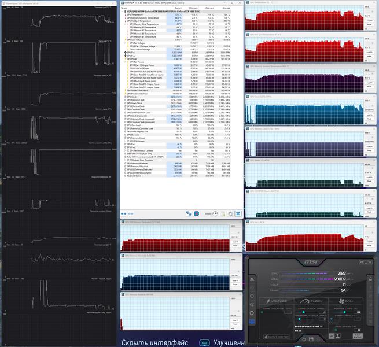Open the Curve Editor button in Afterburner
This screenshot has width=379, height=347.
[276, 337]
